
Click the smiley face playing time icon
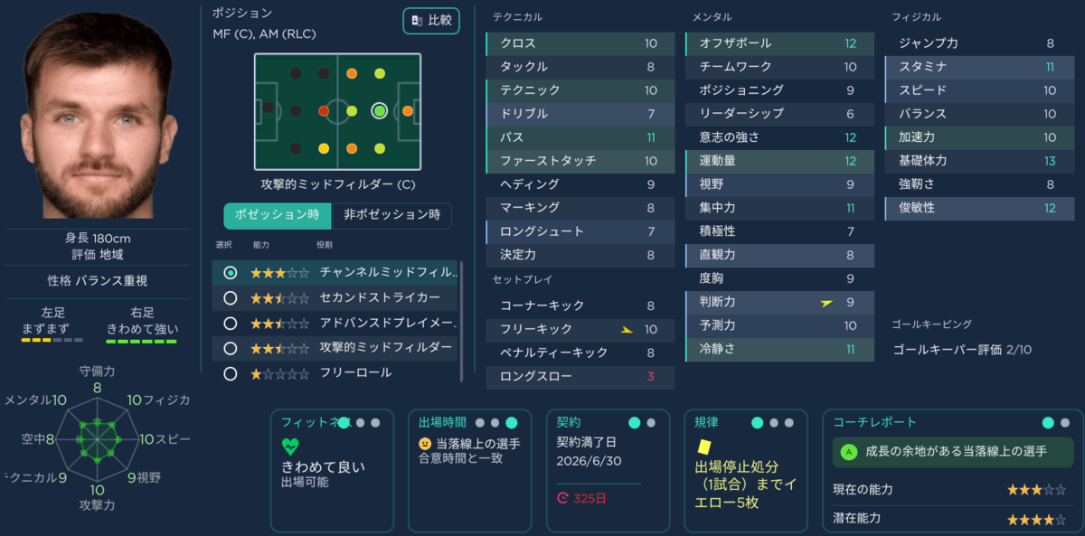point(425,444)
